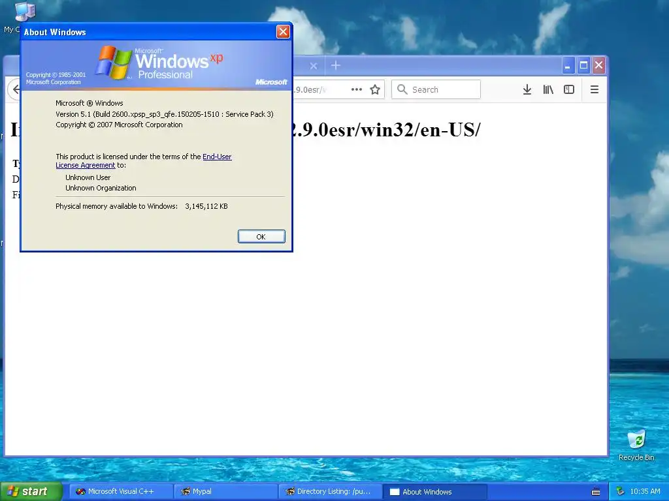Viewport: 669px width, 501px height.
Task: Click the memory value 3,145,112 KB
Action: [206, 206]
